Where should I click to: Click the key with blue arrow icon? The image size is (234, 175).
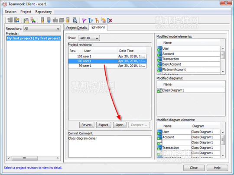pos(17,20)
